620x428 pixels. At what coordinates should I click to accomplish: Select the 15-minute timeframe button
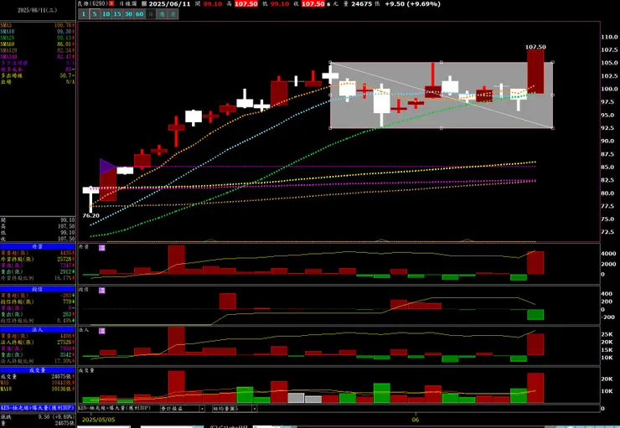click(x=117, y=14)
